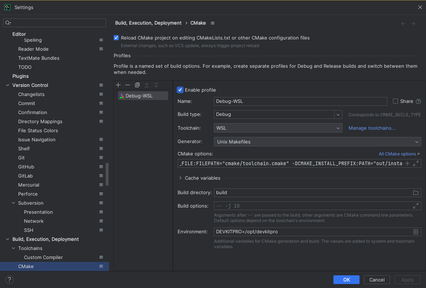Open the GitLab settings page
This screenshot has width=426, height=288.
pyautogui.click(x=25, y=176)
